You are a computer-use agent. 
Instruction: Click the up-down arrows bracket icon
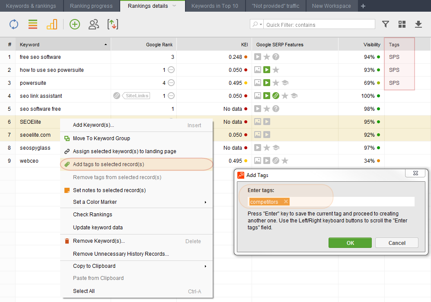113,24
